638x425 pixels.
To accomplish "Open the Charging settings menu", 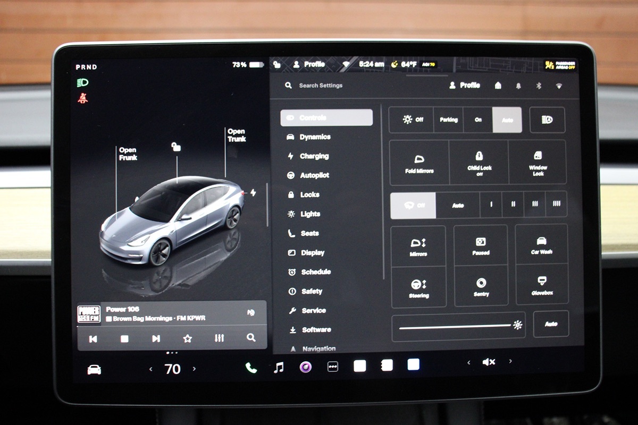I will coord(314,156).
